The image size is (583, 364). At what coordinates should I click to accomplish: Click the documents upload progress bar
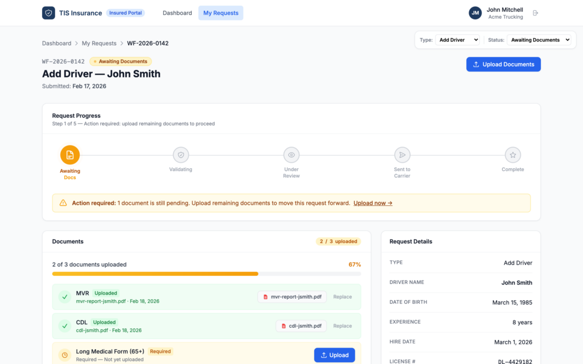click(206, 274)
